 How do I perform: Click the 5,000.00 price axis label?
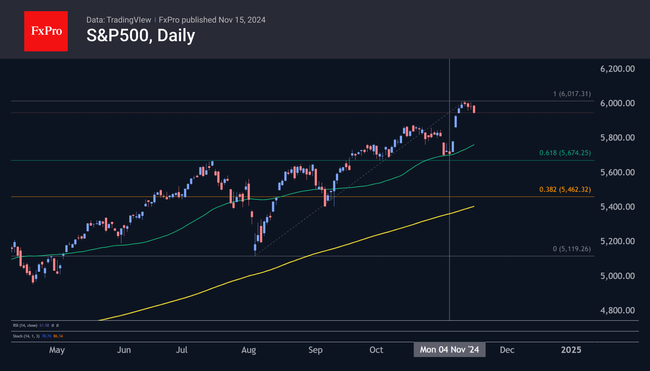click(x=617, y=276)
